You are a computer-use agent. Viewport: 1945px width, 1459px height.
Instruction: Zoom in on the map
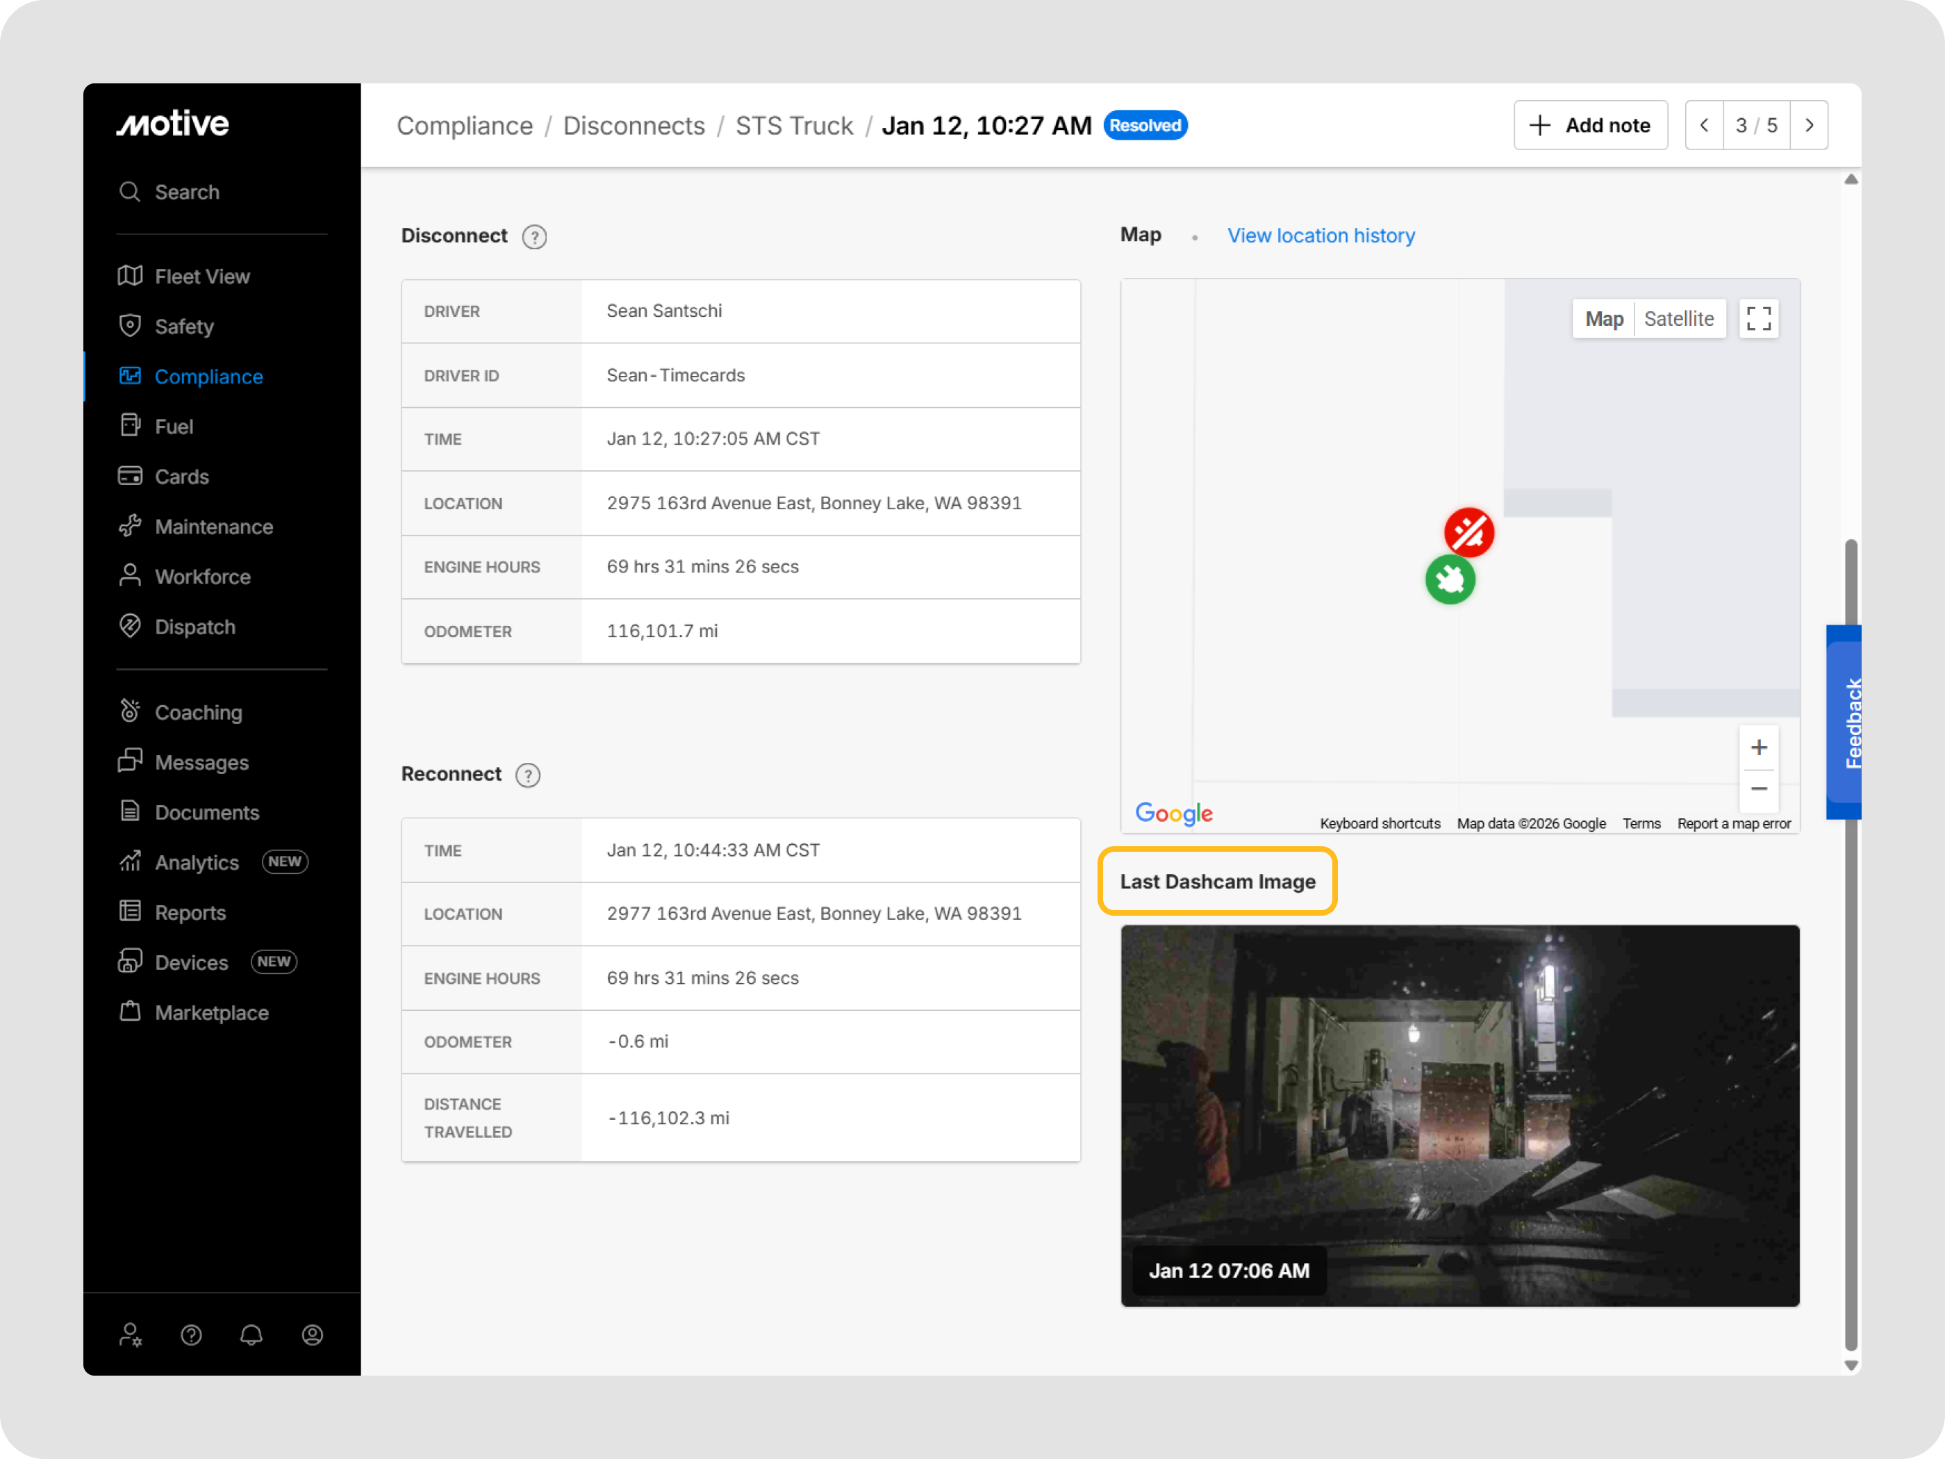tap(1759, 748)
